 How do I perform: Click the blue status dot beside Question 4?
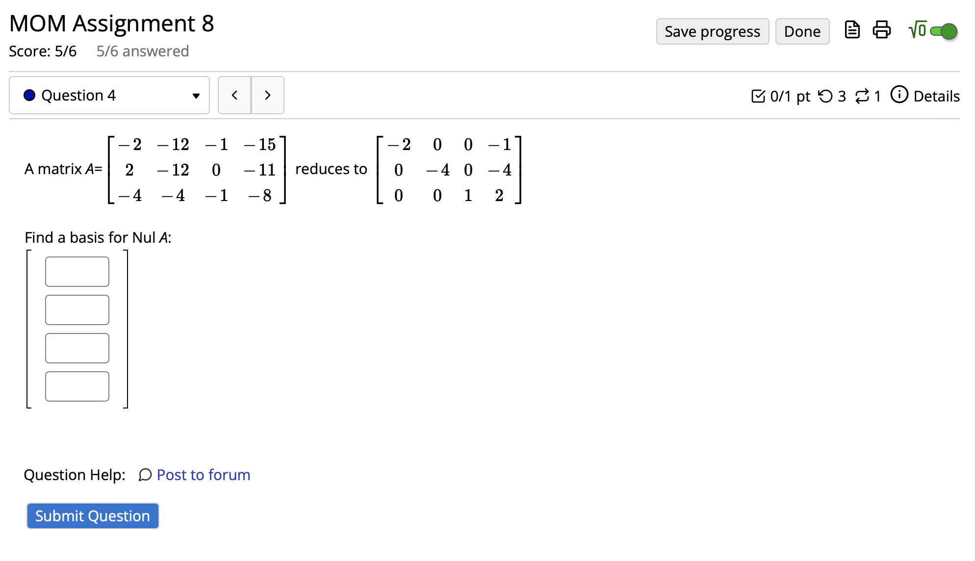point(29,95)
